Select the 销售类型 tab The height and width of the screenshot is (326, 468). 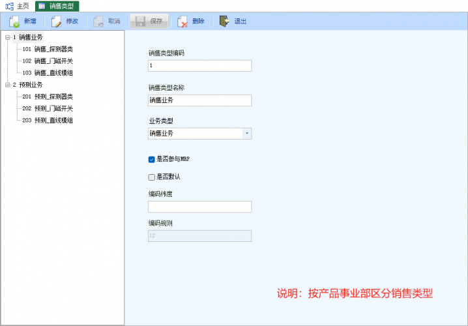(x=61, y=6)
